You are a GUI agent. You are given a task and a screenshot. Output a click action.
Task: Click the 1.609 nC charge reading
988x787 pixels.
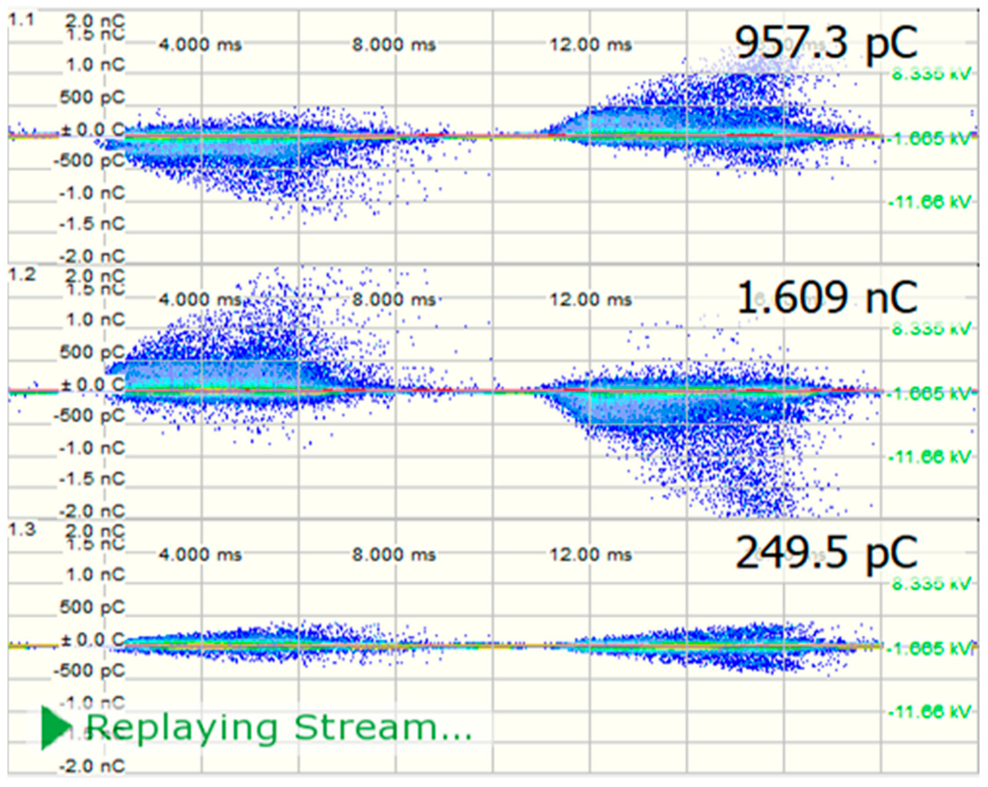(827, 297)
